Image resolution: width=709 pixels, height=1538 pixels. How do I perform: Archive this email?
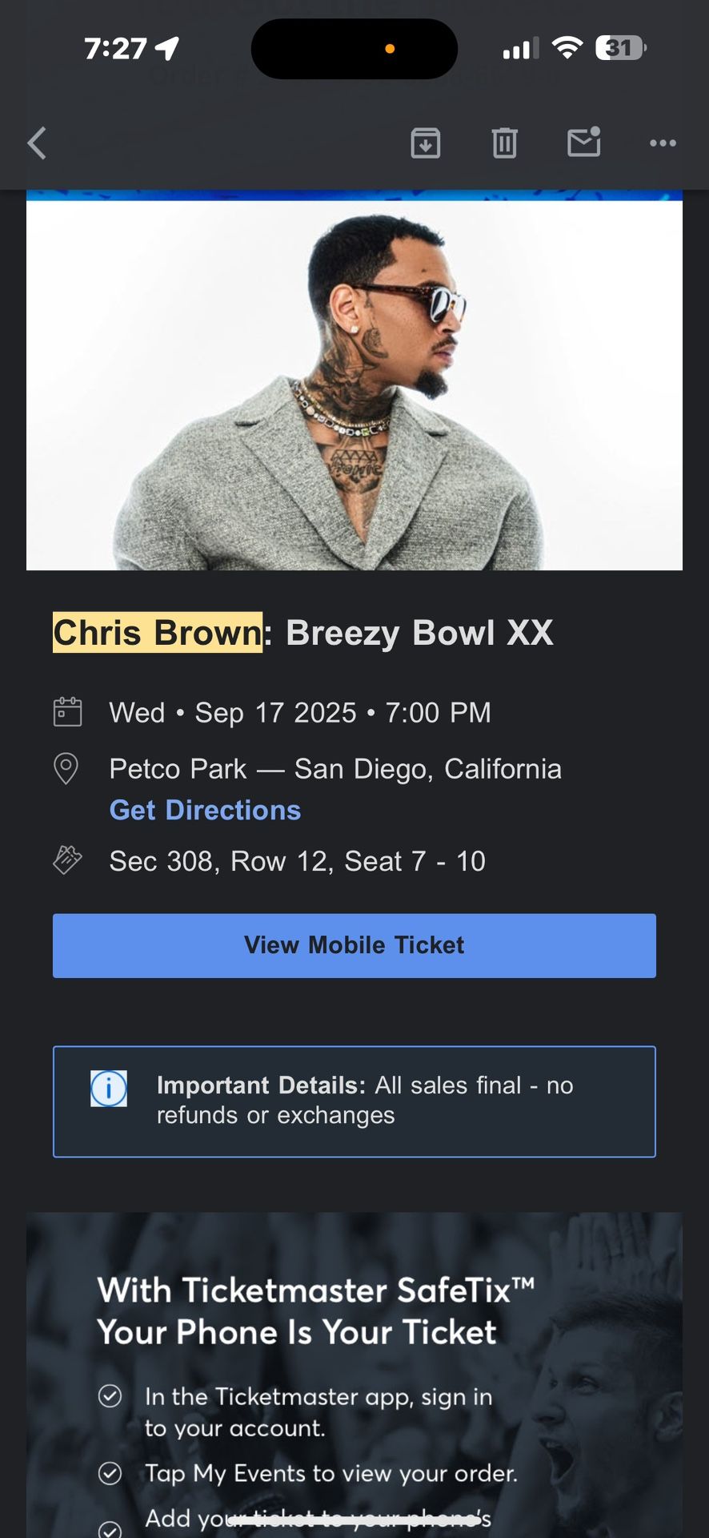pos(427,143)
